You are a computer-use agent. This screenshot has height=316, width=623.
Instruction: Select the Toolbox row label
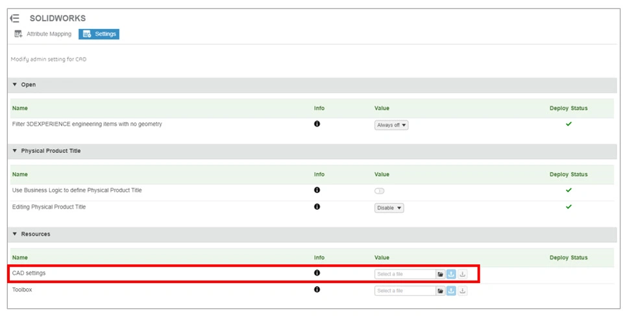(22, 290)
